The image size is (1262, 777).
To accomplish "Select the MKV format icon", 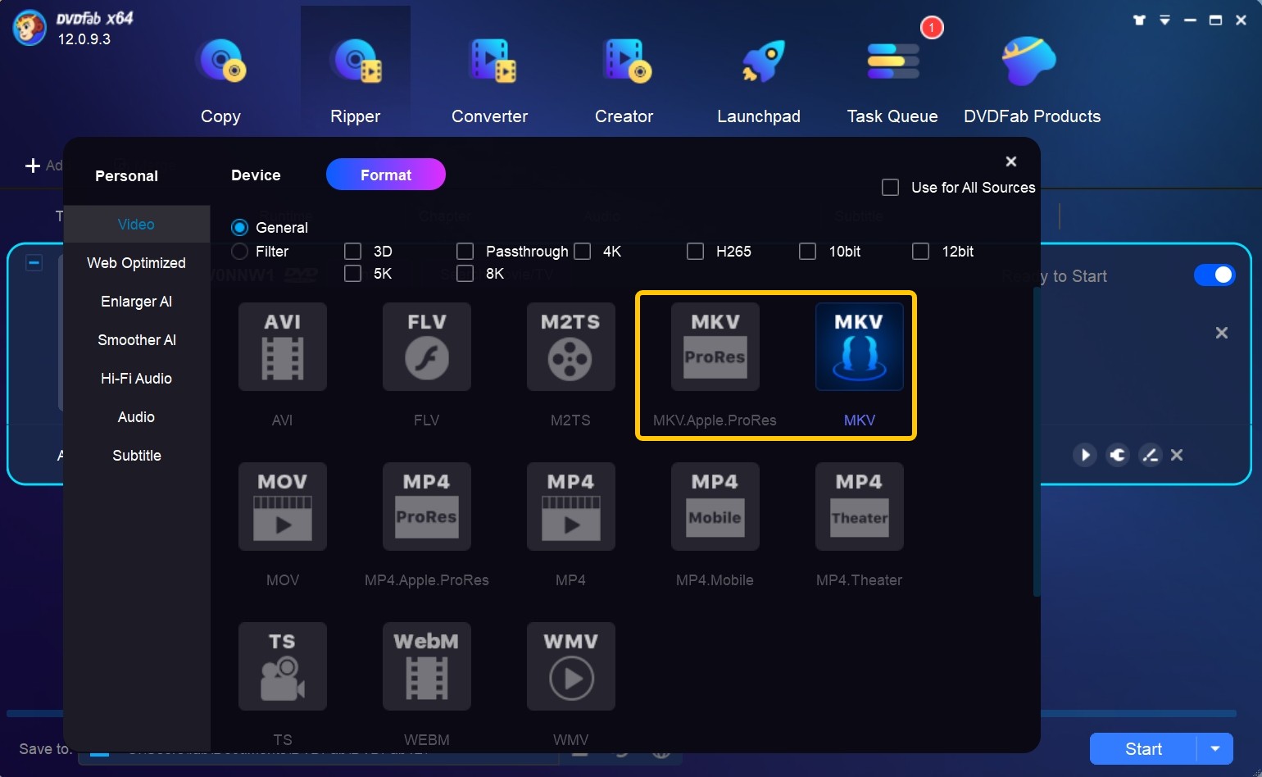I will [860, 347].
